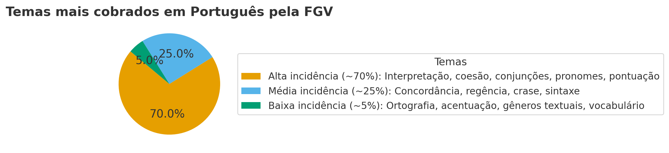Click the word "sintaxe" in the legend
This screenshot has width=669, height=153.
562,91
